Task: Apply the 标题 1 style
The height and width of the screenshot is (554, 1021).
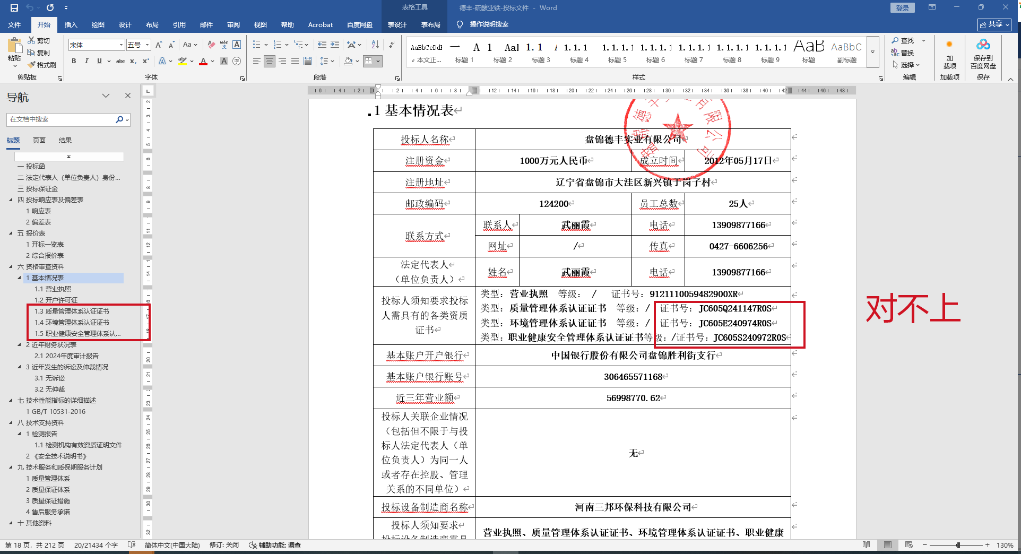Action: pos(464,52)
